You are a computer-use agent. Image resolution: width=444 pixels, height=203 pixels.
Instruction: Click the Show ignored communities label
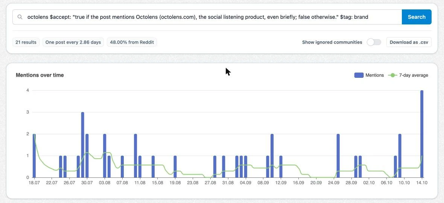332,42
